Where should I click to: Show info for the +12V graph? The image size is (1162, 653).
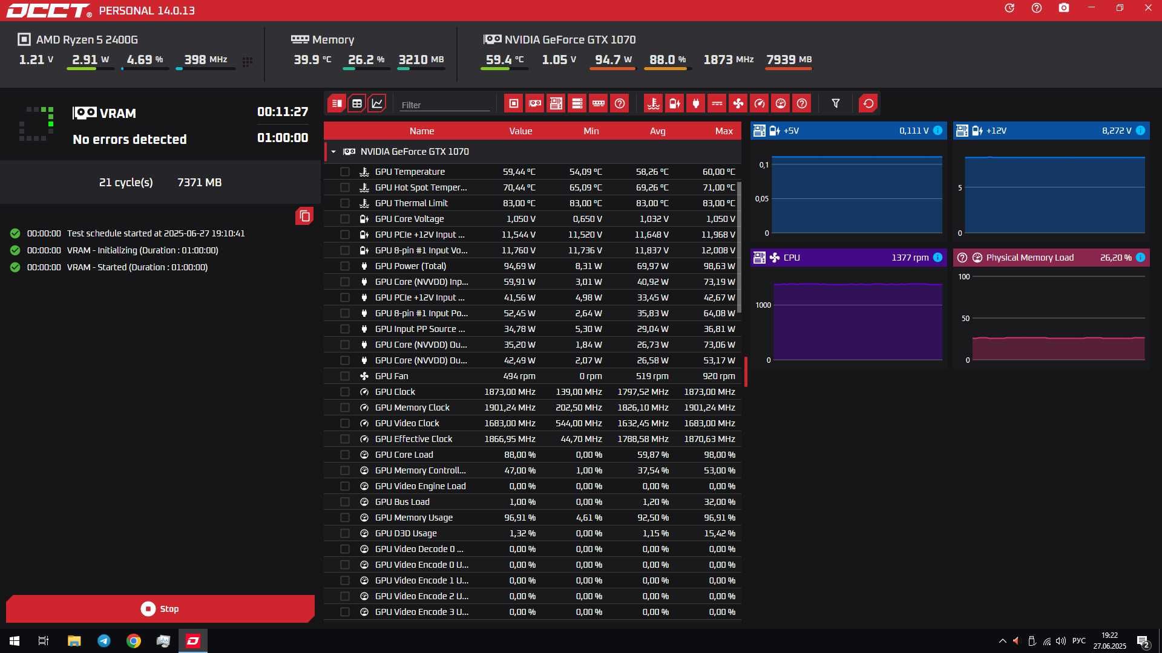[x=1140, y=131]
